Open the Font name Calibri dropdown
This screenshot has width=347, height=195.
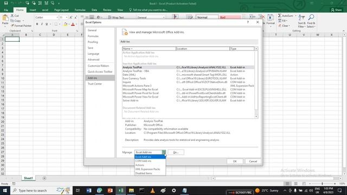[x=57, y=17]
